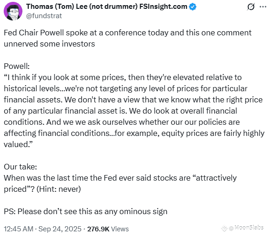Click the '(Hint: never)' text
The width and height of the screenshot is (267, 236).
click(59, 189)
